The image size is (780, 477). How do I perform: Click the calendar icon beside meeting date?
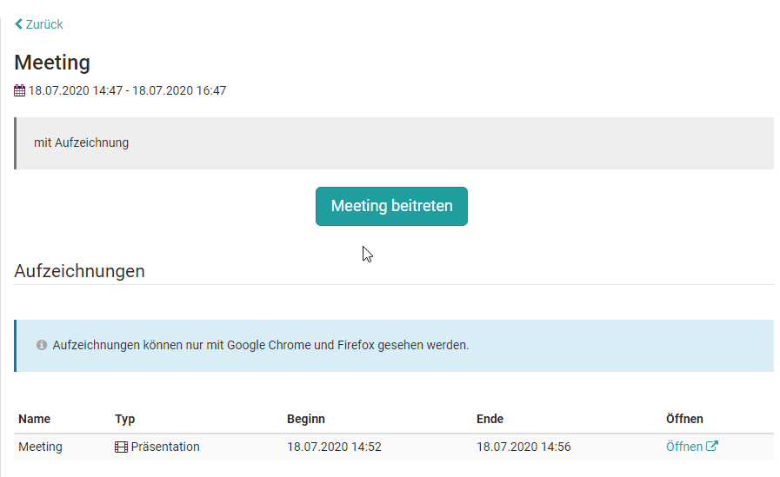point(20,90)
